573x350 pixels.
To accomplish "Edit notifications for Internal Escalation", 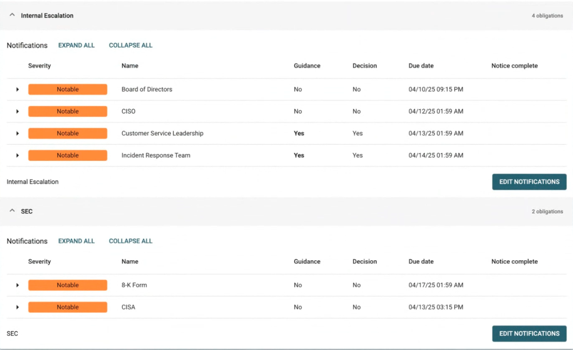I will 529,182.
